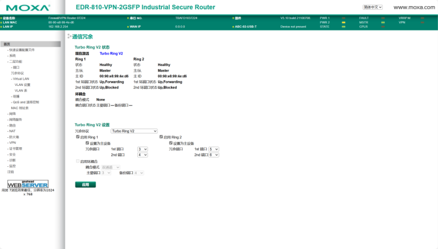The width and height of the screenshot is (438, 249).
Task: Click the Ring 2 Healthy status value
Action: click(x=164, y=65)
